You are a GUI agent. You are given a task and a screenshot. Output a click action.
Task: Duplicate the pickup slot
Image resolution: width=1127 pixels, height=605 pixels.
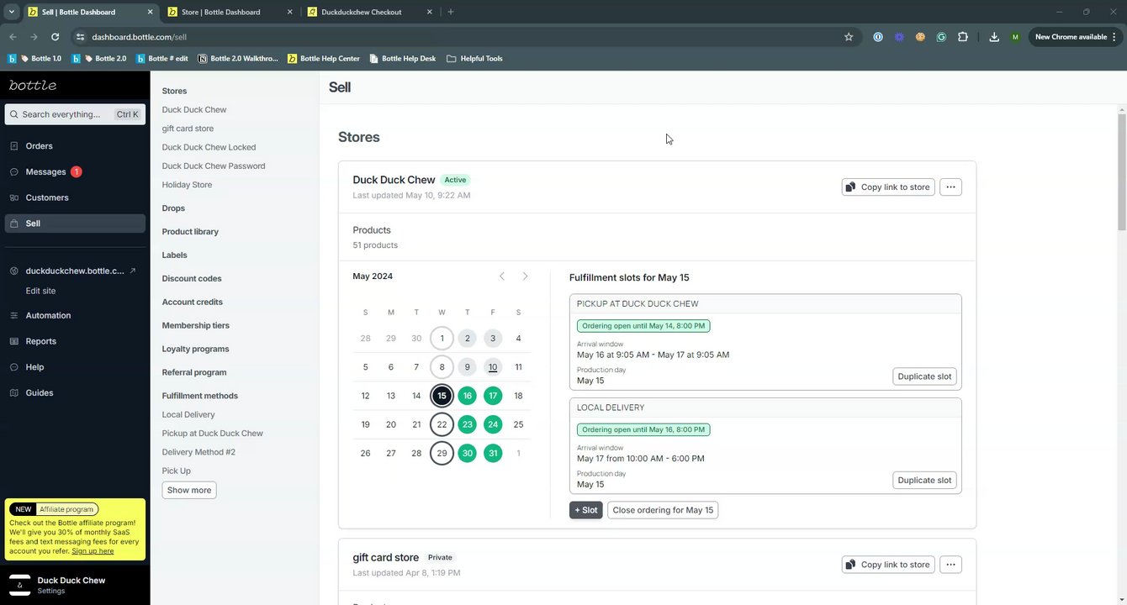(x=924, y=376)
